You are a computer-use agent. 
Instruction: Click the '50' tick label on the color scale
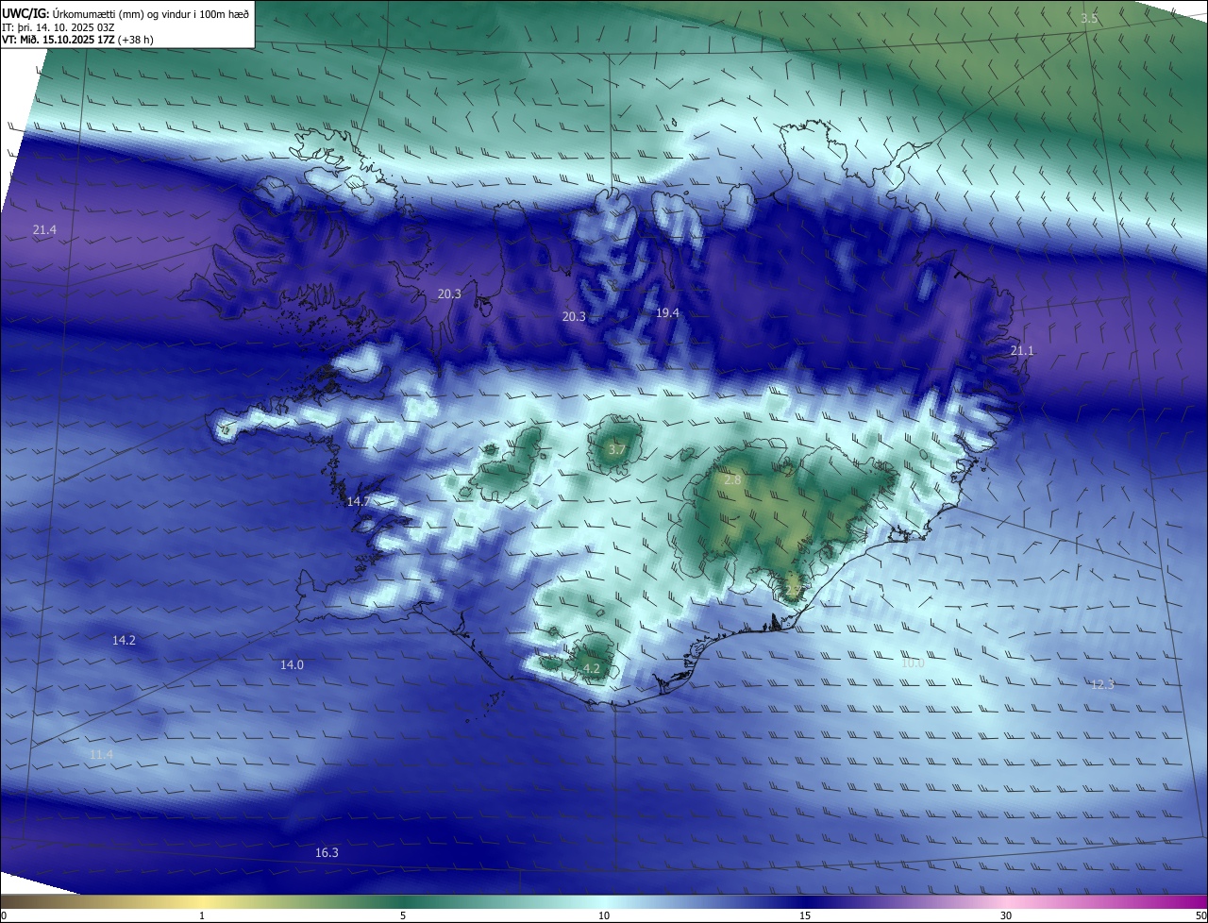[x=1200, y=916]
